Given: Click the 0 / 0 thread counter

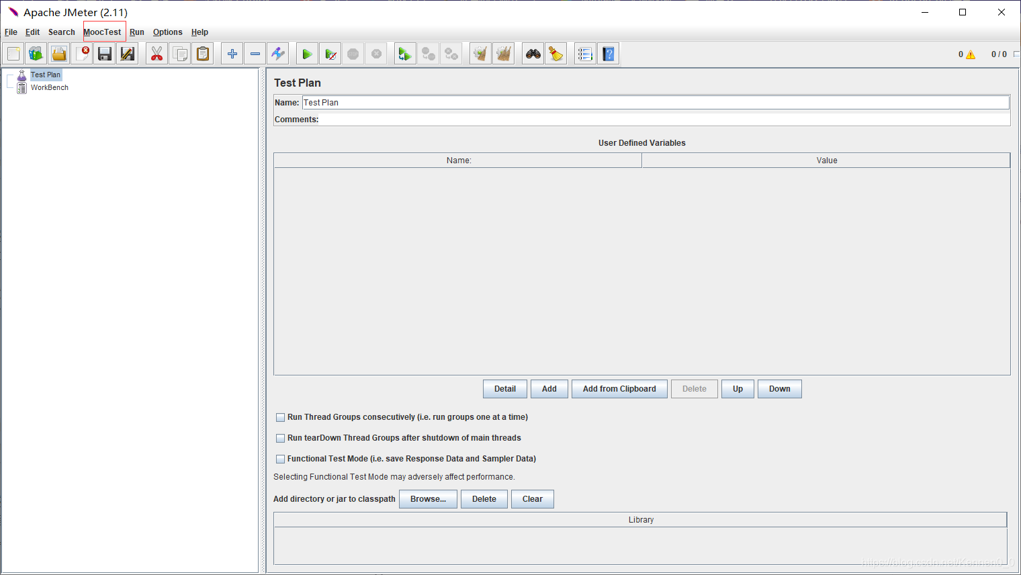Looking at the screenshot, I should [x=999, y=54].
